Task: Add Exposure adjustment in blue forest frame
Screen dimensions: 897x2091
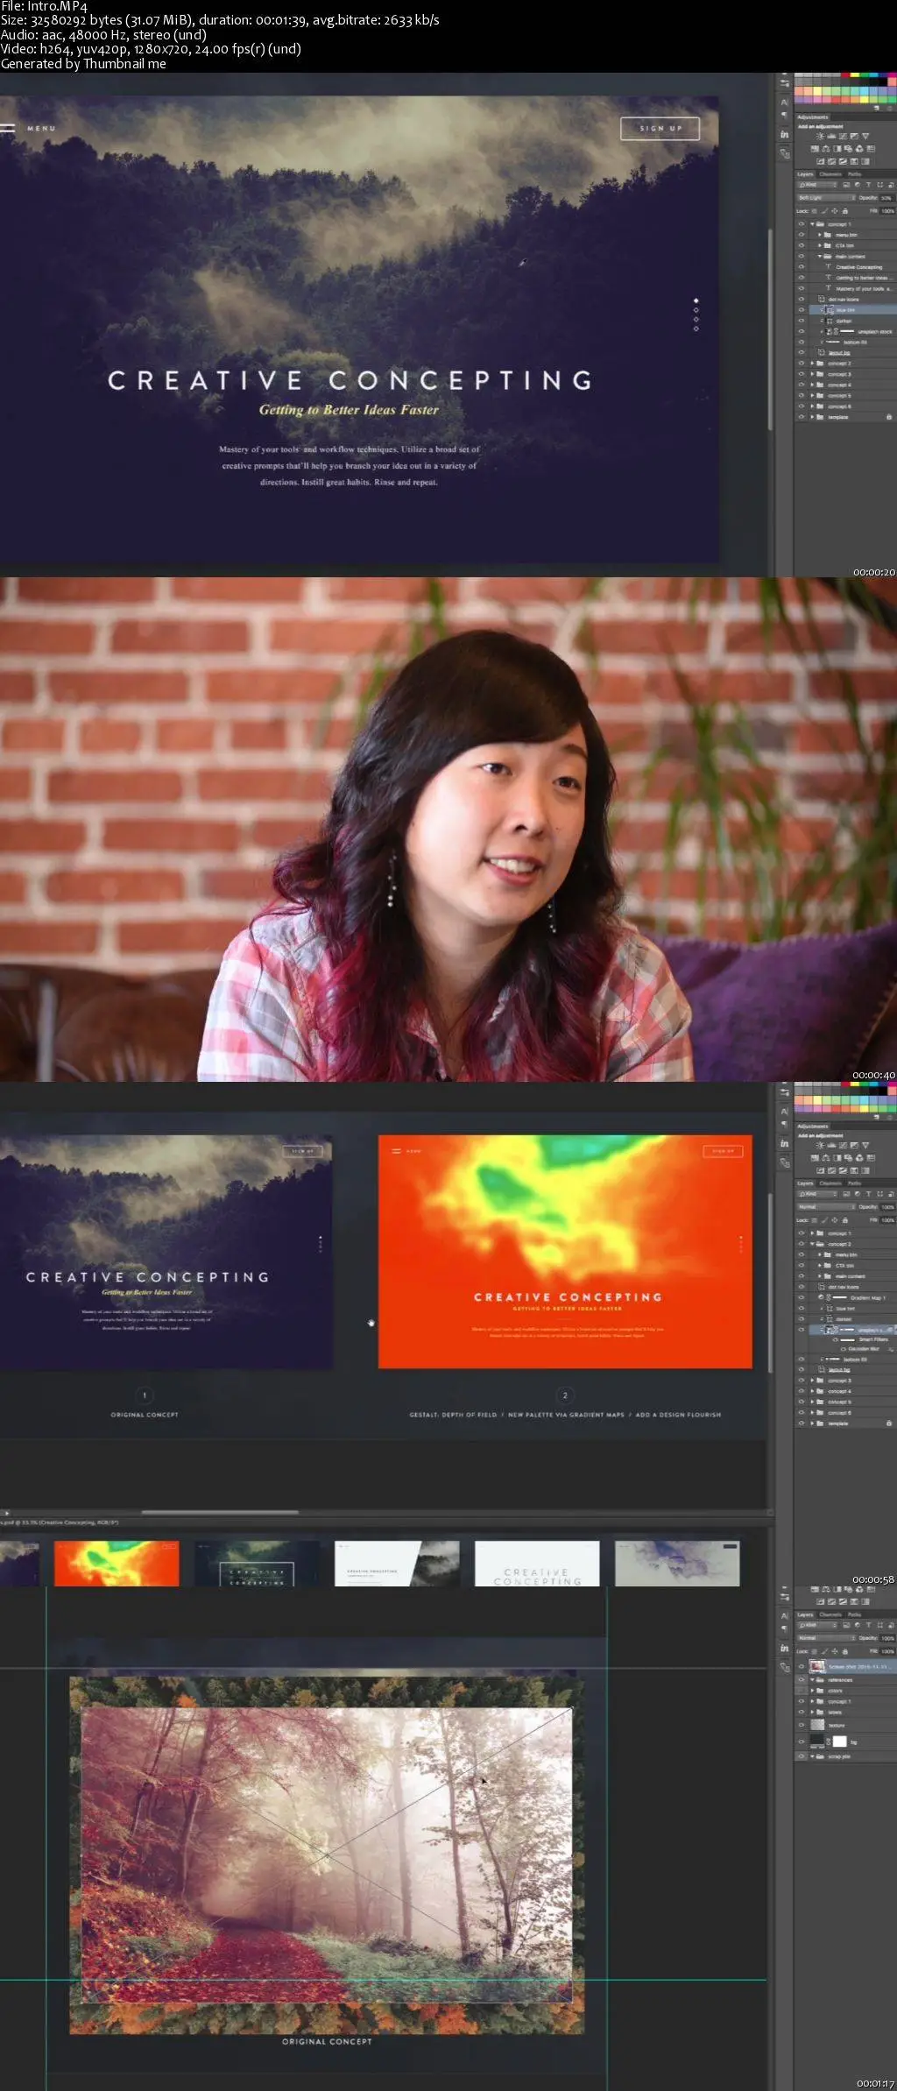Action: click(854, 136)
